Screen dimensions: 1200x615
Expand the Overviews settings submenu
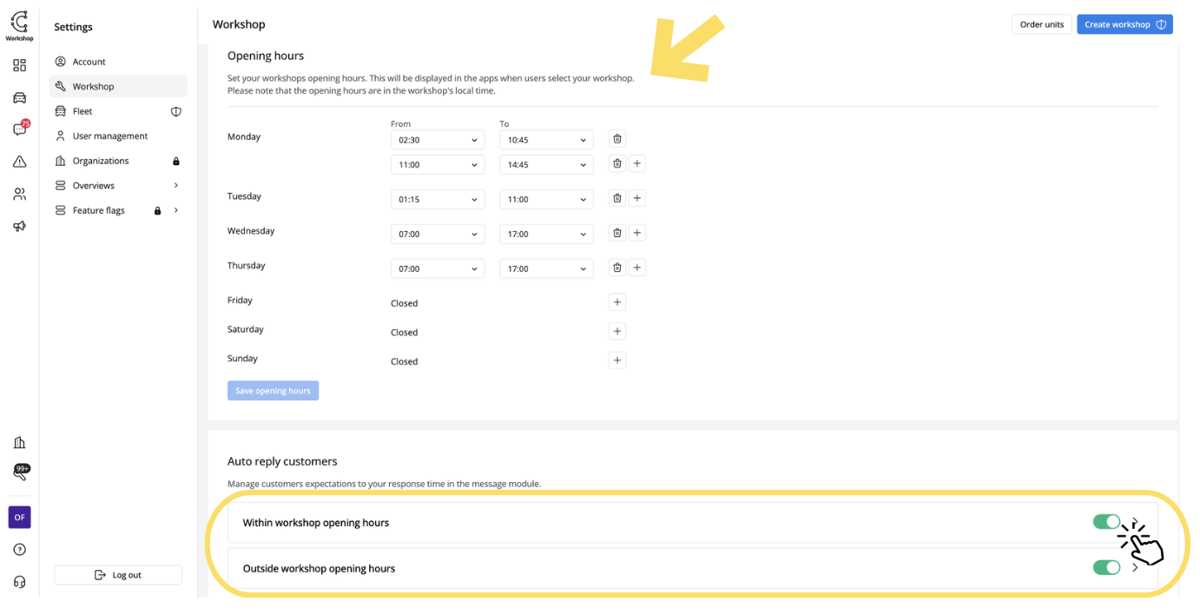point(176,186)
